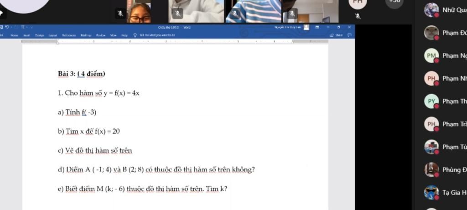Click participant name 'Phùng Đ'
This screenshot has width=467, height=210.
click(x=455, y=170)
